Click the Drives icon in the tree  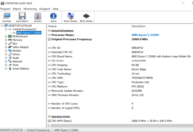[10, 54]
